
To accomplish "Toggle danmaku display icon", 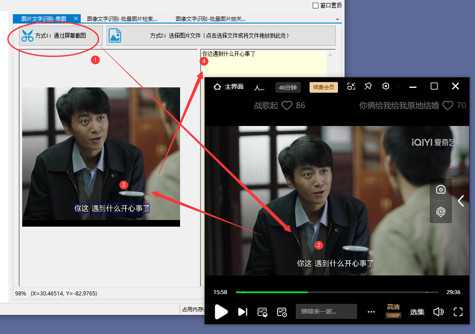I will (x=263, y=312).
